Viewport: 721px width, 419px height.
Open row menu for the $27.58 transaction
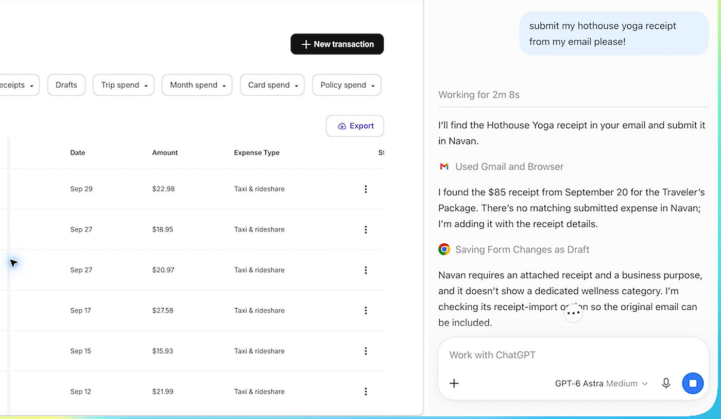click(x=366, y=310)
